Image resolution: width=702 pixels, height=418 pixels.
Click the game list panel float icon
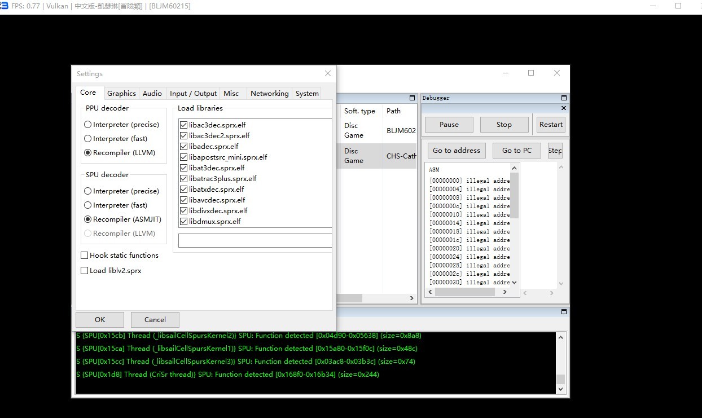tap(413, 98)
